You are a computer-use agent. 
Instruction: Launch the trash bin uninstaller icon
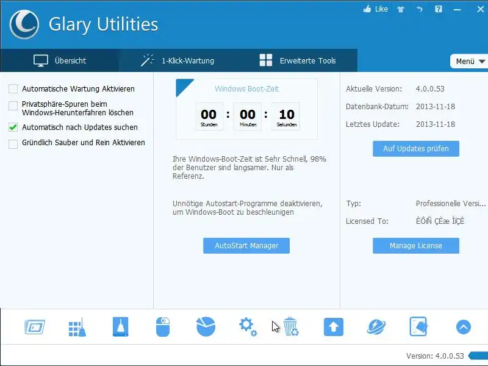pyautogui.click(x=291, y=326)
